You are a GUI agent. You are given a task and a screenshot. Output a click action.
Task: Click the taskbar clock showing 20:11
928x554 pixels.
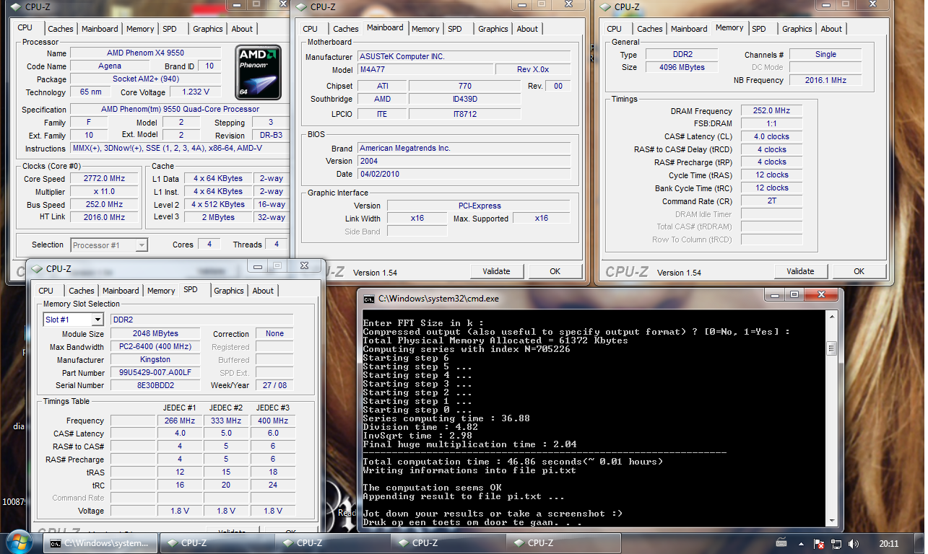(889, 543)
